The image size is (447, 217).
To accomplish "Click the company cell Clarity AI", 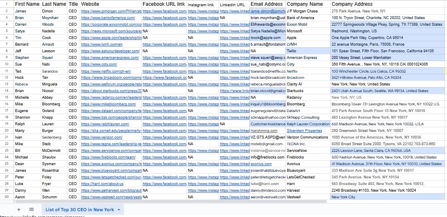I will coord(308,84).
